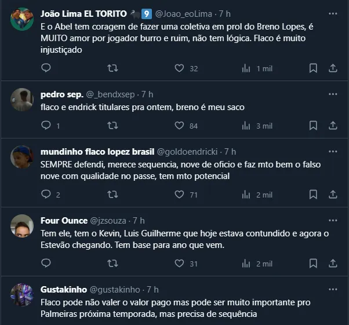349x325 pixels.
Task: Reply to João Lima EL TORITO's tweet
Action: pos(46,68)
